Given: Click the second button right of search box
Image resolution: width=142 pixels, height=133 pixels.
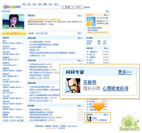Looking at the screenshot, I should (x=78, y=7).
